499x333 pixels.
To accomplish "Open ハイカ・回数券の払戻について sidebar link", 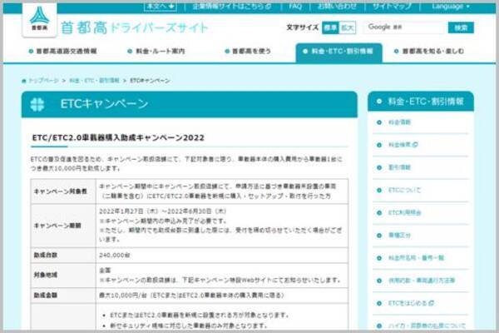I will pyautogui.click(x=427, y=326).
